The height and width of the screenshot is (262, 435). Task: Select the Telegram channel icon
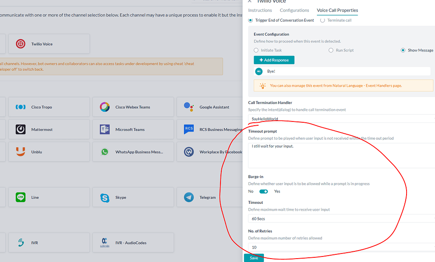point(189,197)
